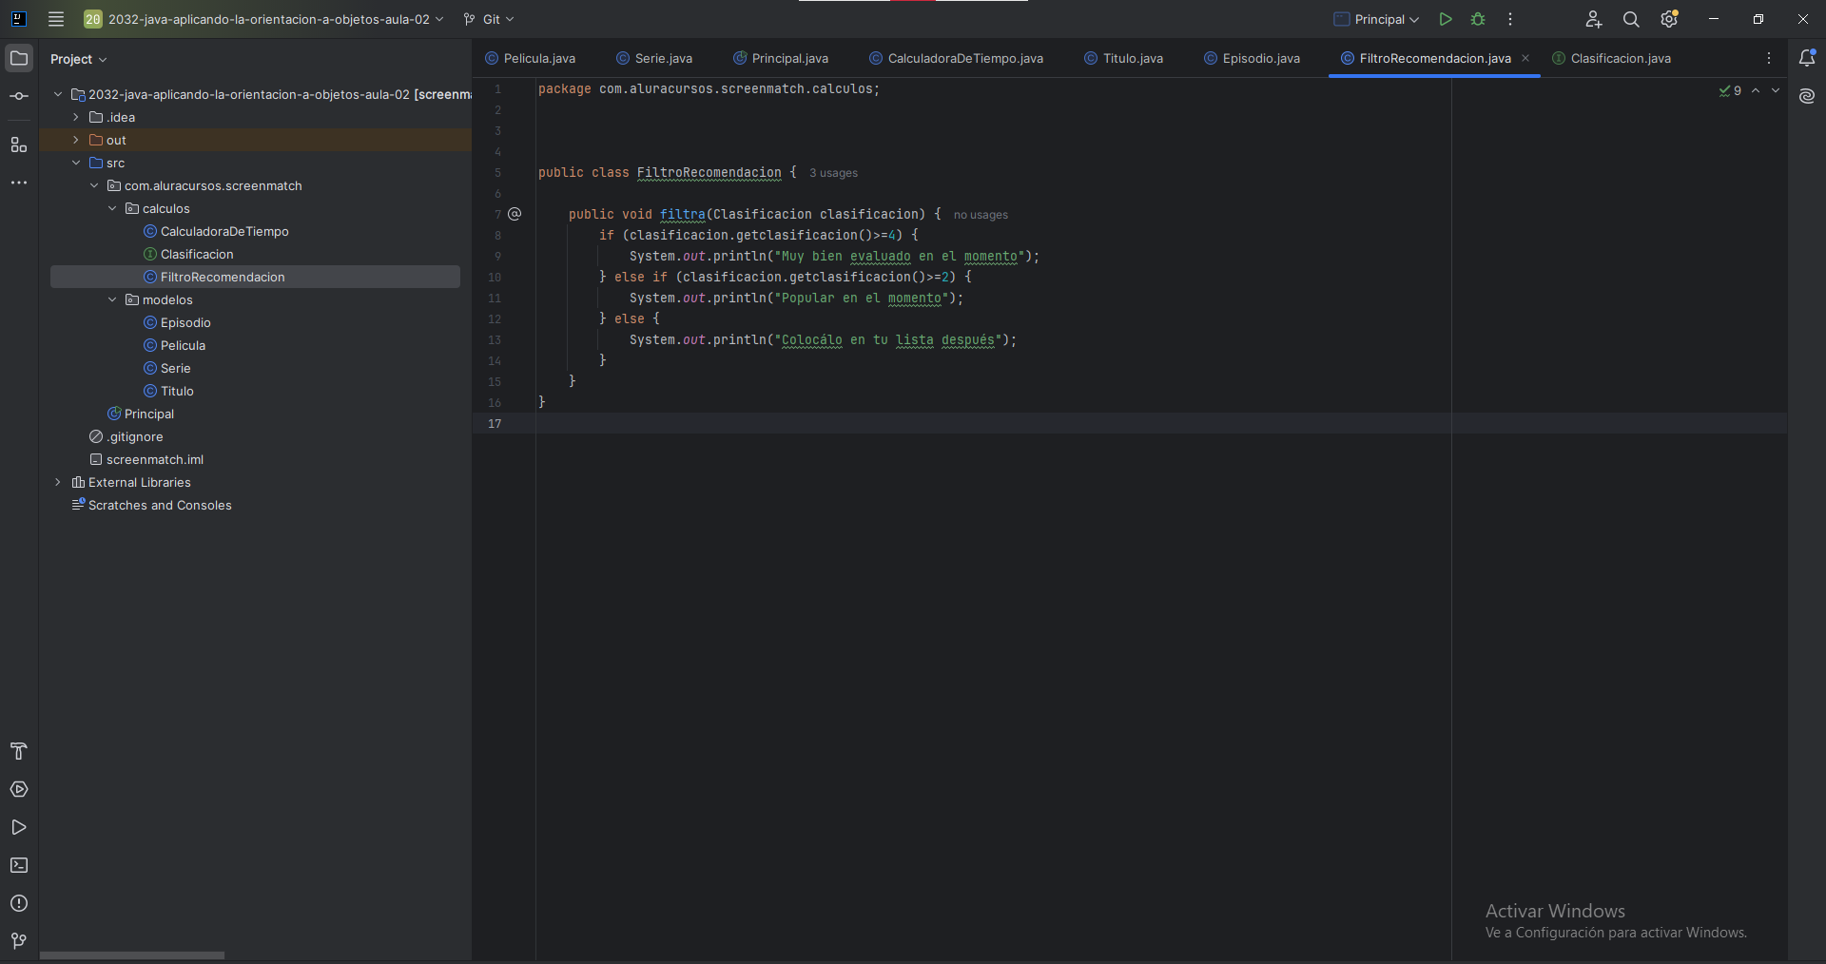Viewport: 1826px width, 964px height.
Task: Expand the .idea folder
Action: point(76,117)
